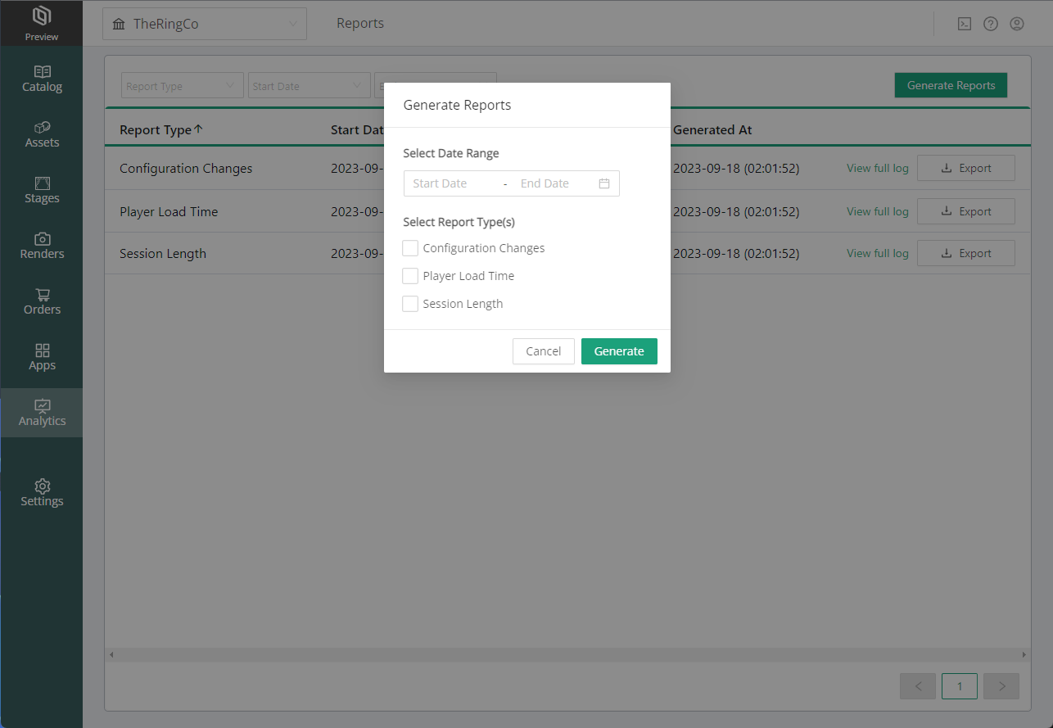
Task: Go to Assets in sidebar
Action: 42,128
